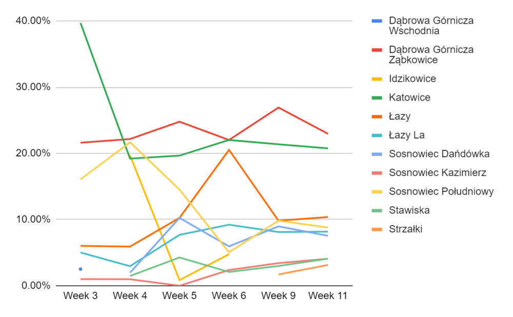
Task: Click the Sosnowiec Dańdówka legend entry
Action: pyautogui.click(x=439, y=154)
